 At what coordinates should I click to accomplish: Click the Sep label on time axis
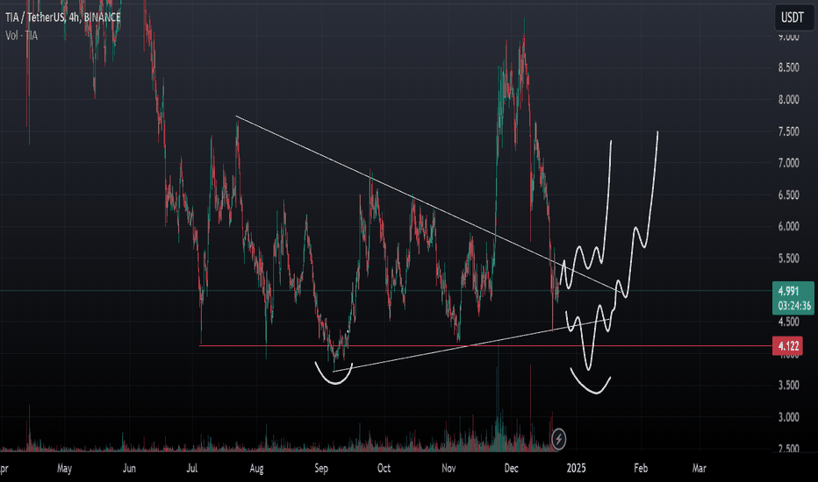[x=321, y=468]
